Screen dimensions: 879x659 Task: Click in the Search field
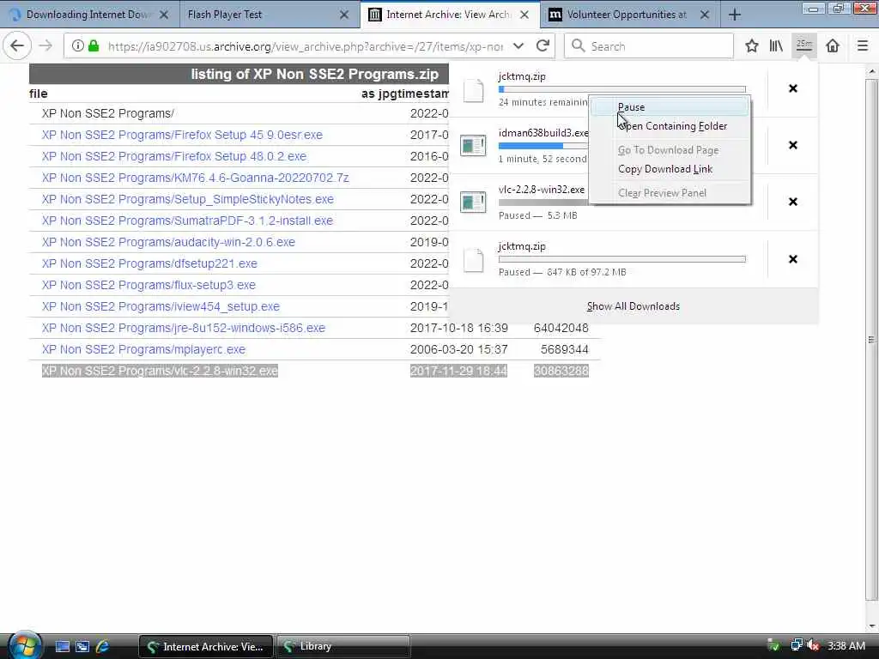tap(649, 46)
